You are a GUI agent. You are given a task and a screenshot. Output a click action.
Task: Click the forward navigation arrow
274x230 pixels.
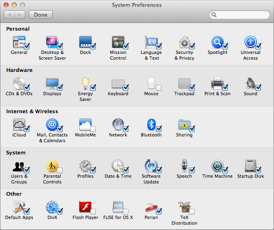[20, 15]
